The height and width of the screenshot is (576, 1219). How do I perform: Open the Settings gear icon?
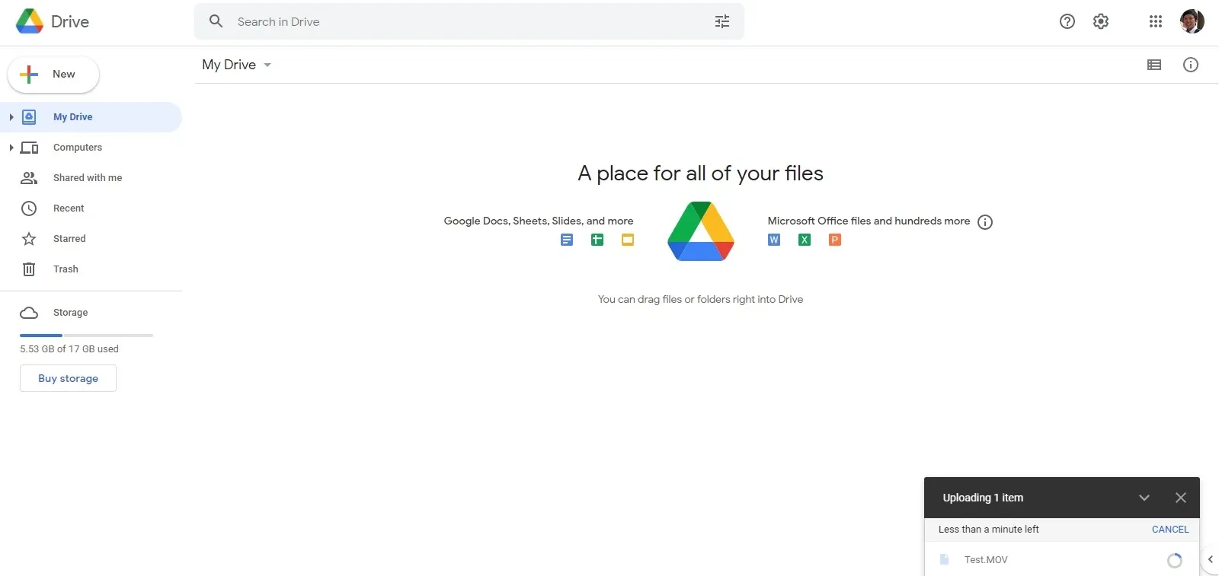pos(1101,21)
